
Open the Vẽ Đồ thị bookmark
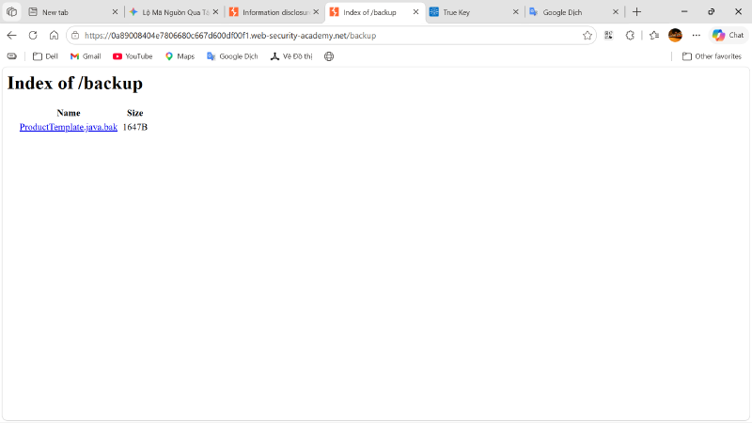pyautogui.click(x=291, y=56)
